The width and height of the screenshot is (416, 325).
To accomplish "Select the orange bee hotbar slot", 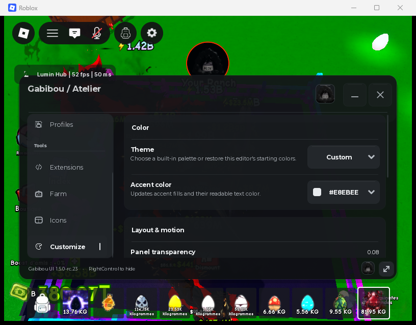I will [108, 303].
